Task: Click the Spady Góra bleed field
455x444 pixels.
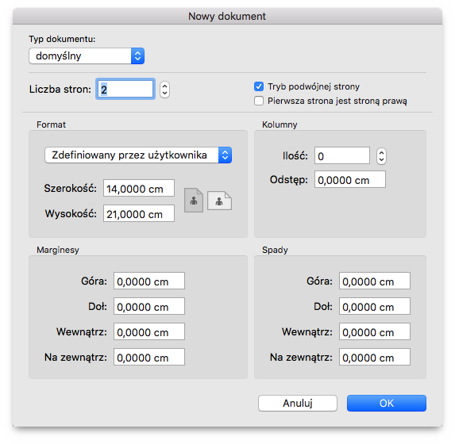Action: [x=375, y=281]
